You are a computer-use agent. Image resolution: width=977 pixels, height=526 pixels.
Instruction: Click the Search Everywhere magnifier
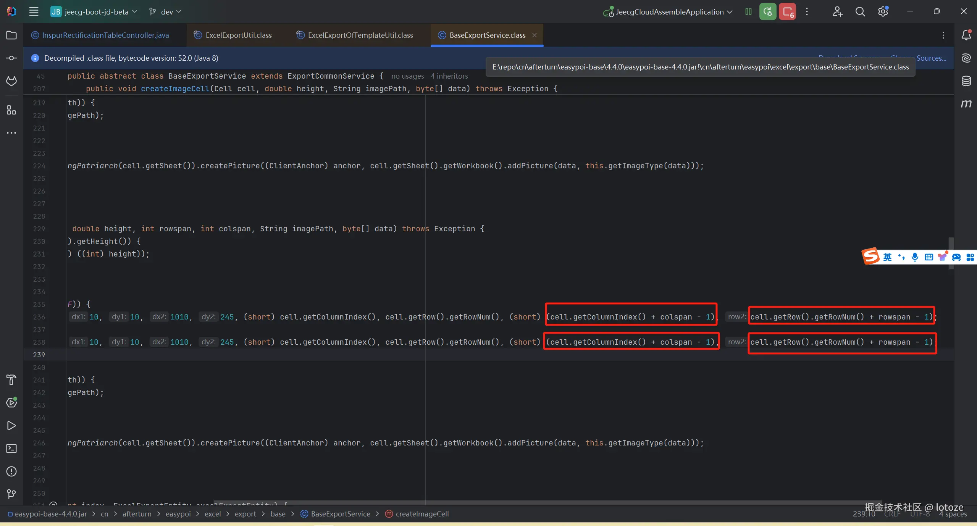coord(860,12)
